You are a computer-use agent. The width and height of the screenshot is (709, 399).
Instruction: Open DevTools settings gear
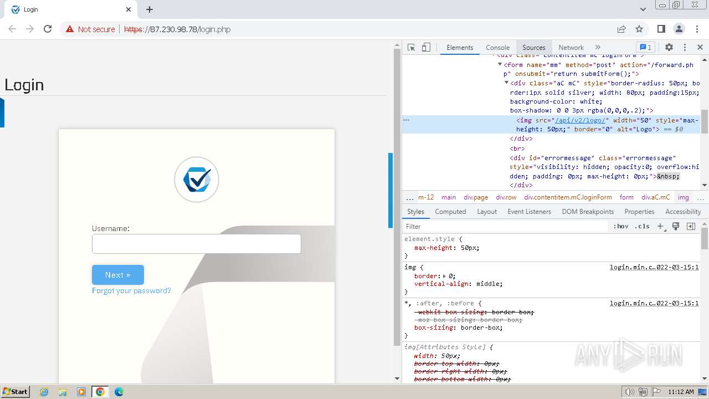[669, 47]
